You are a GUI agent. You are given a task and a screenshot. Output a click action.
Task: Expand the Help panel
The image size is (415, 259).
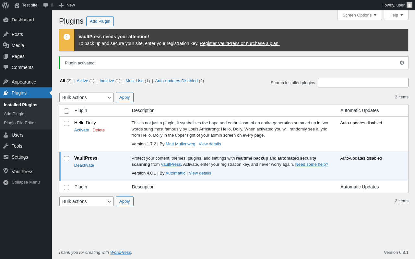click(x=396, y=15)
